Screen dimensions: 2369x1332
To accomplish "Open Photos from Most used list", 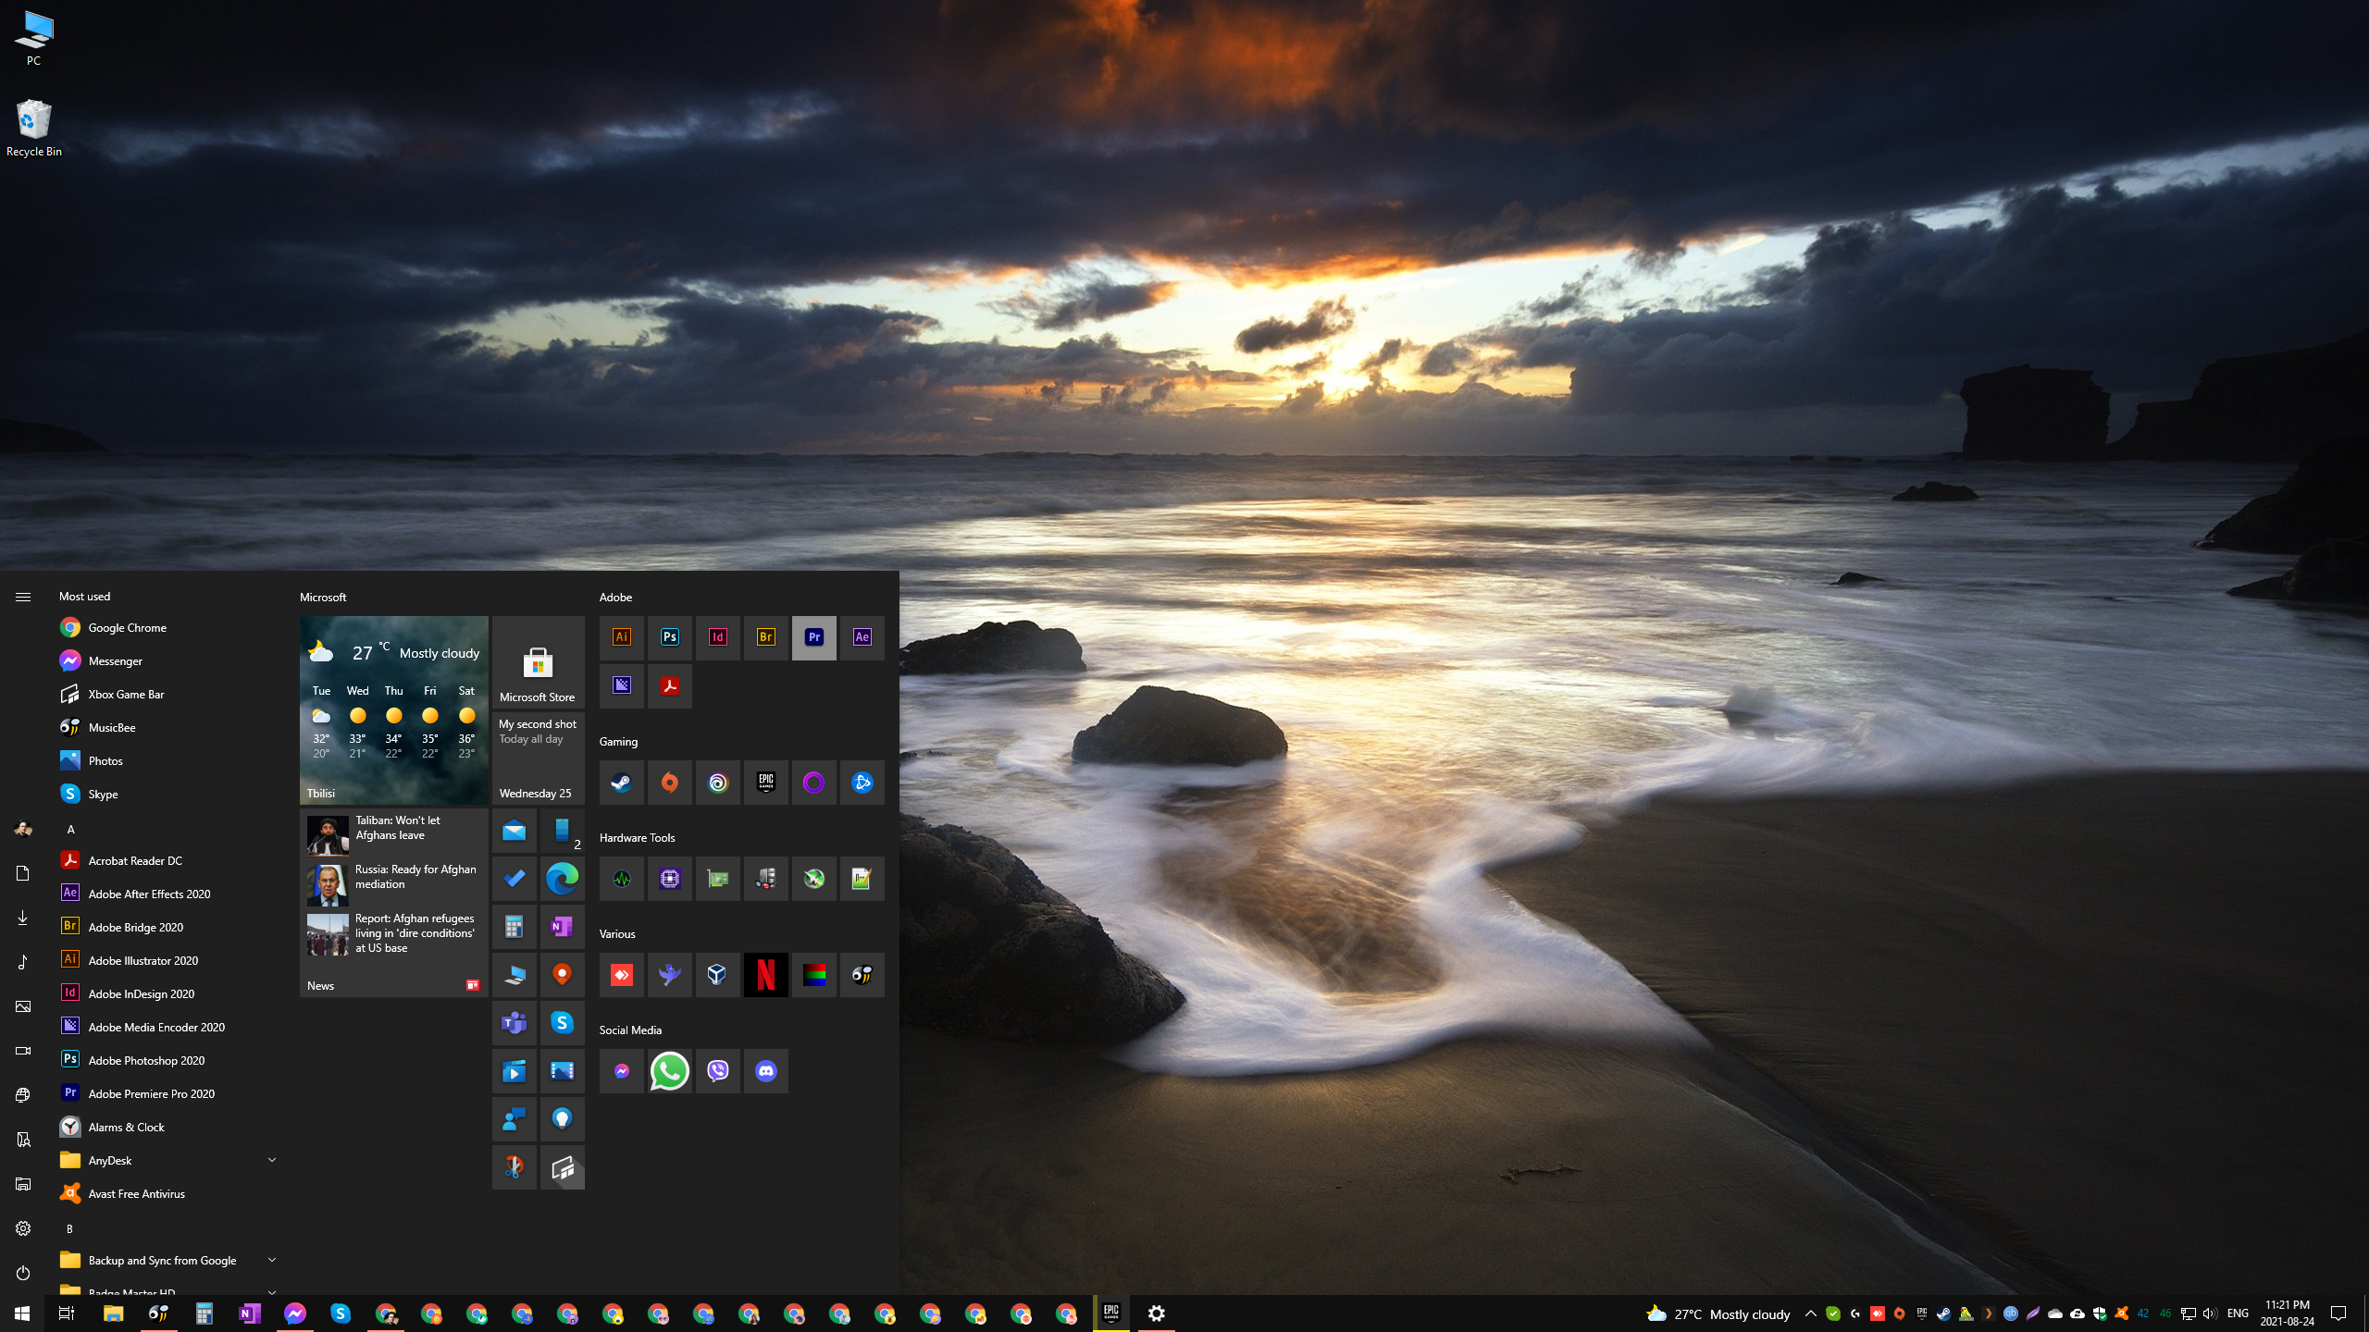I will pos(168,761).
